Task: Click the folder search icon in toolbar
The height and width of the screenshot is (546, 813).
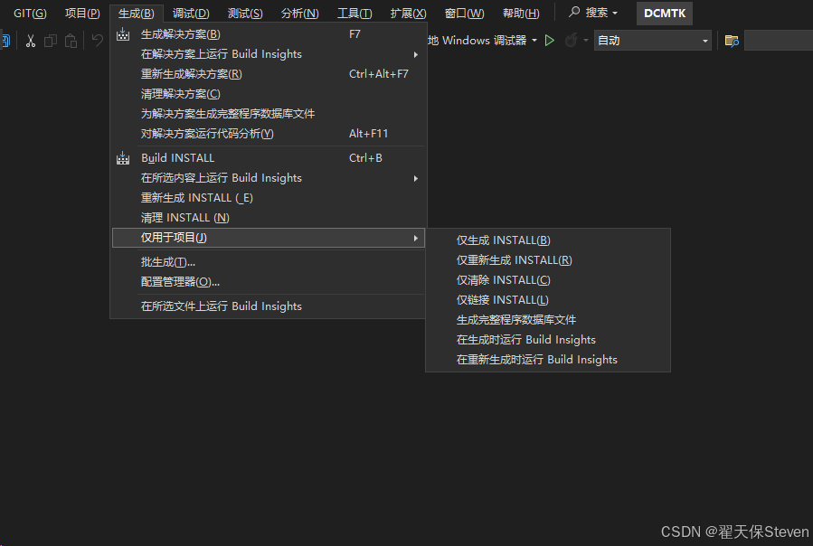Action: tap(732, 41)
